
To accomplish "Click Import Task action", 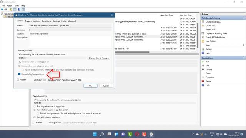I will coord(211,30).
